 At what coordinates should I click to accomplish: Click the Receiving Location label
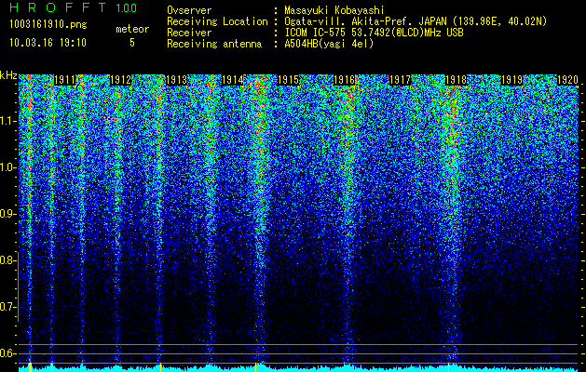click(217, 21)
